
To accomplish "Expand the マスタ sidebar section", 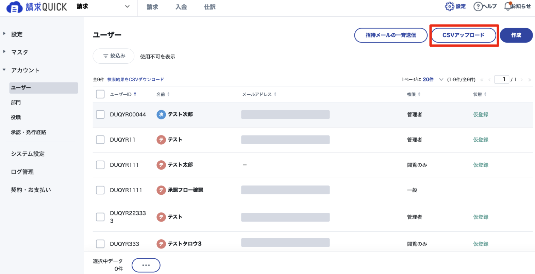I will [4, 52].
